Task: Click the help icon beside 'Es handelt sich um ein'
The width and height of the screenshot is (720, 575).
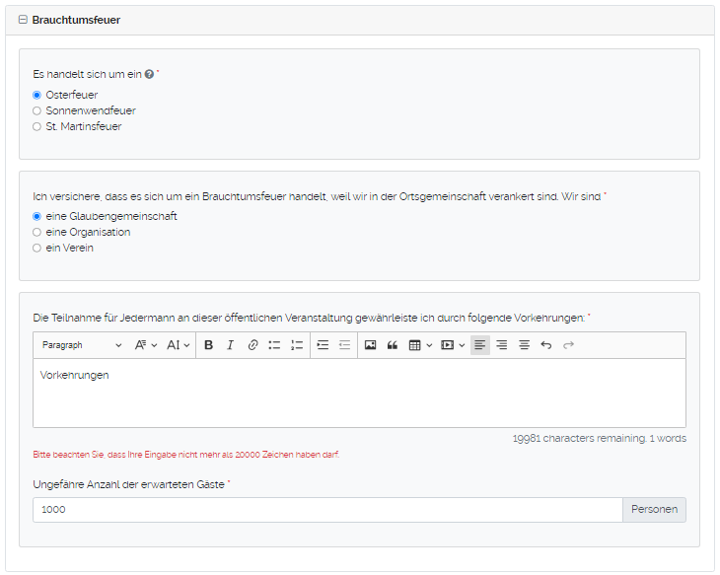Action: (x=149, y=74)
